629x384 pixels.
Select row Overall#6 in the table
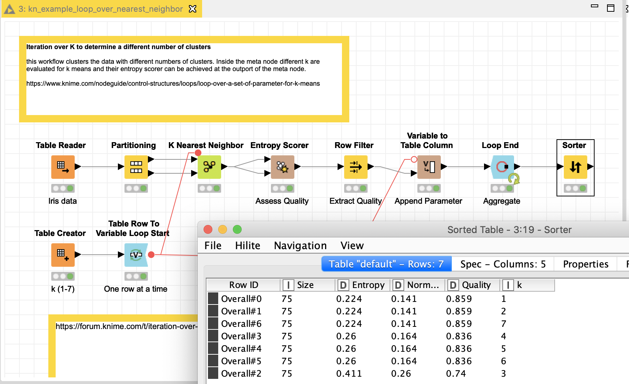[241, 324]
